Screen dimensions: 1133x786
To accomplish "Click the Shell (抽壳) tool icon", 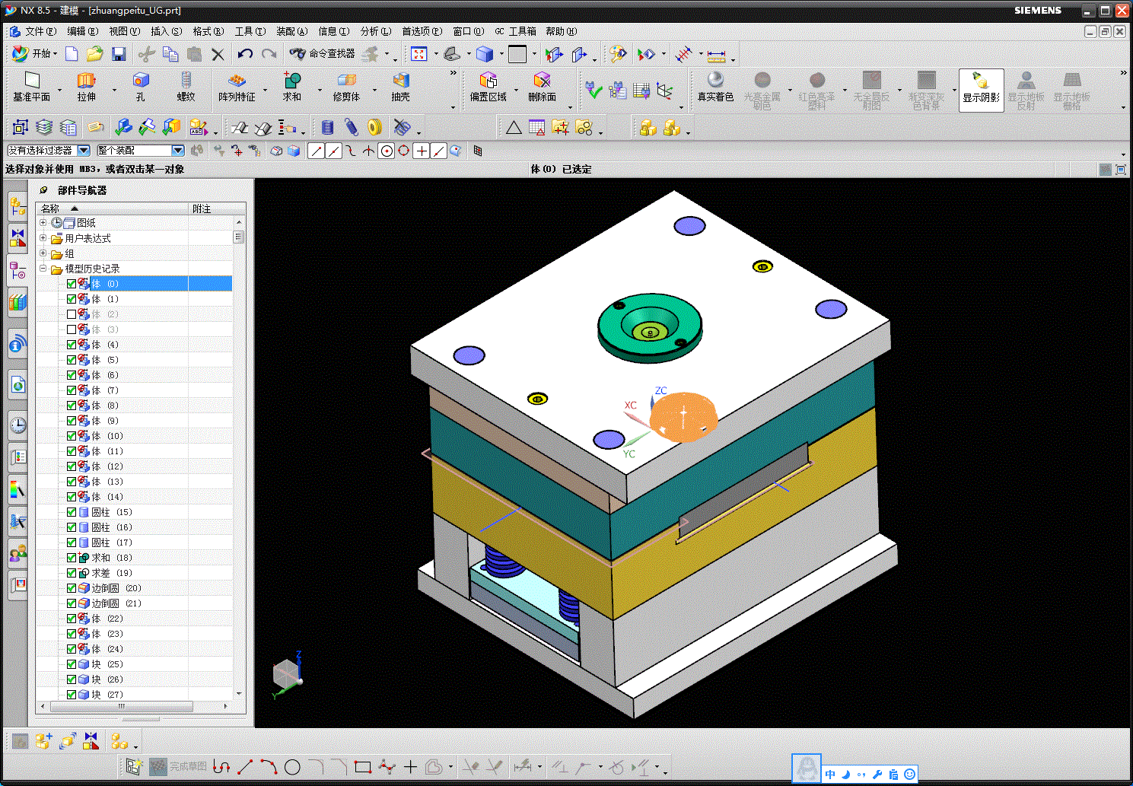I will click(x=400, y=81).
